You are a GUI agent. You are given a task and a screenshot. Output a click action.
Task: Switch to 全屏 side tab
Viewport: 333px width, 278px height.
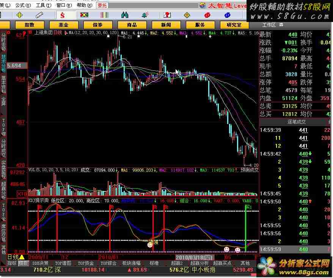pyautogui.click(x=3, y=102)
